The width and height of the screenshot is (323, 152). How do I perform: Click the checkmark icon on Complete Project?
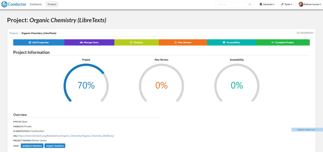tap(273, 42)
